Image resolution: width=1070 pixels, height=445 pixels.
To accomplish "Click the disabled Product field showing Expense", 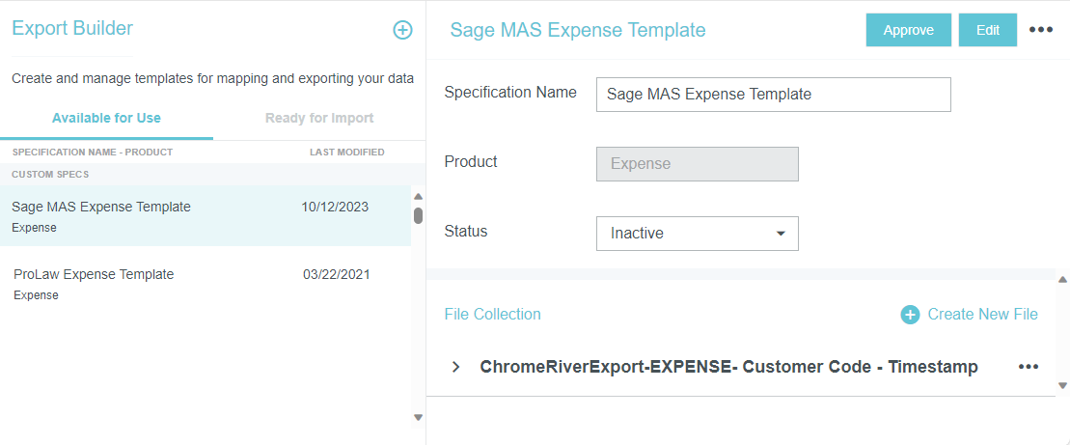I will point(697,164).
